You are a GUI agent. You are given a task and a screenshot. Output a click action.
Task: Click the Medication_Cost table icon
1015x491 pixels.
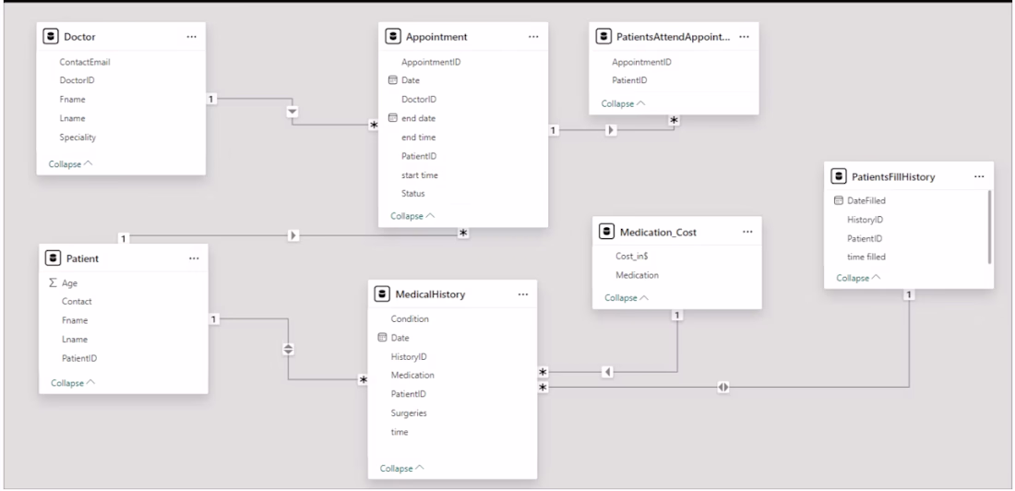tap(606, 231)
